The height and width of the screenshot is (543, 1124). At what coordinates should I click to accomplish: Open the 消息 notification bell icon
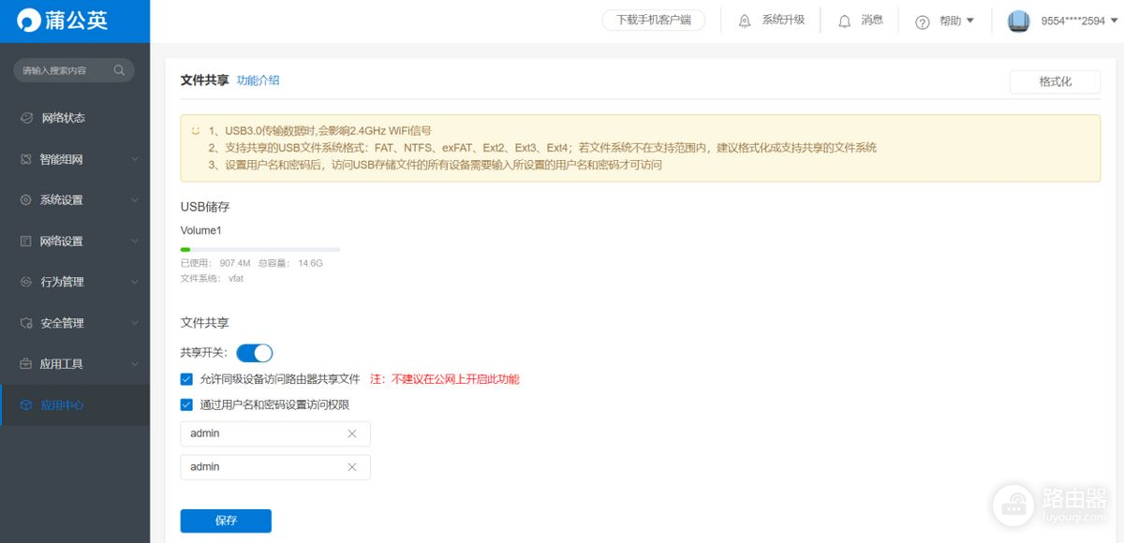click(845, 21)
